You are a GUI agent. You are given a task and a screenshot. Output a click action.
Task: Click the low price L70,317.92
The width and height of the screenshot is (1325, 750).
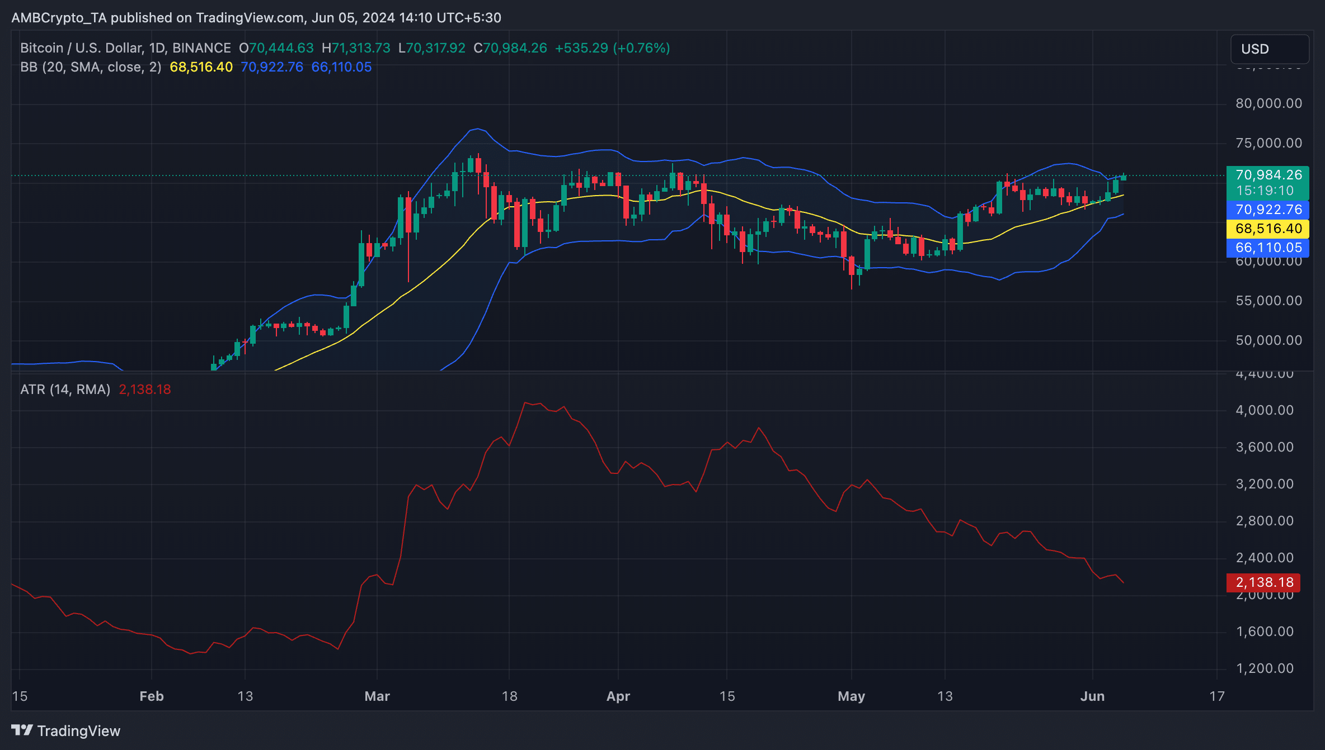tap(431, 48)
